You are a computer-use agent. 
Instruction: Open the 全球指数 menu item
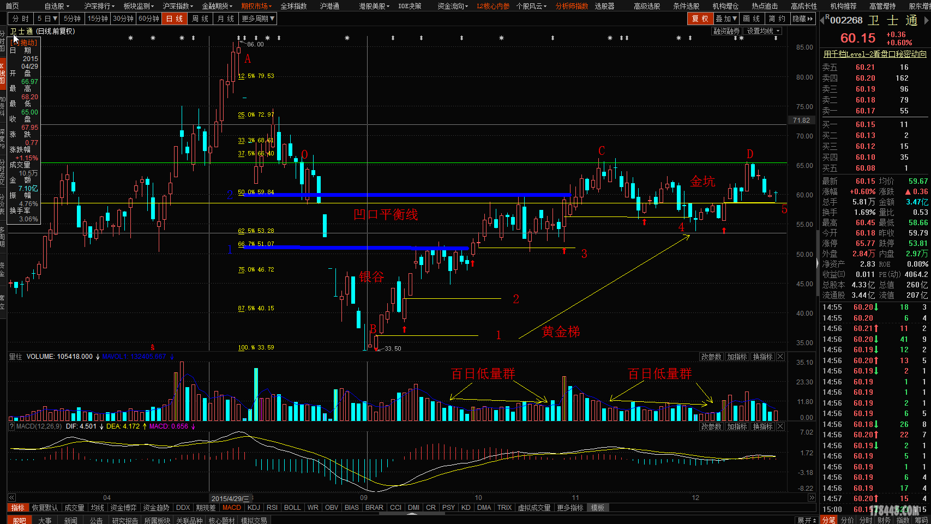[293, 6]
